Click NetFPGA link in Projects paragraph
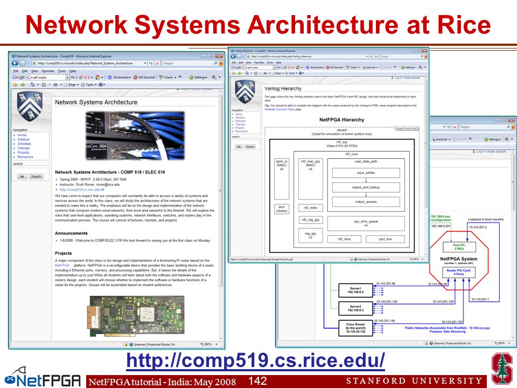Image resolution: width=517 pixels, height=388 pixels. [x=62, y=265]
